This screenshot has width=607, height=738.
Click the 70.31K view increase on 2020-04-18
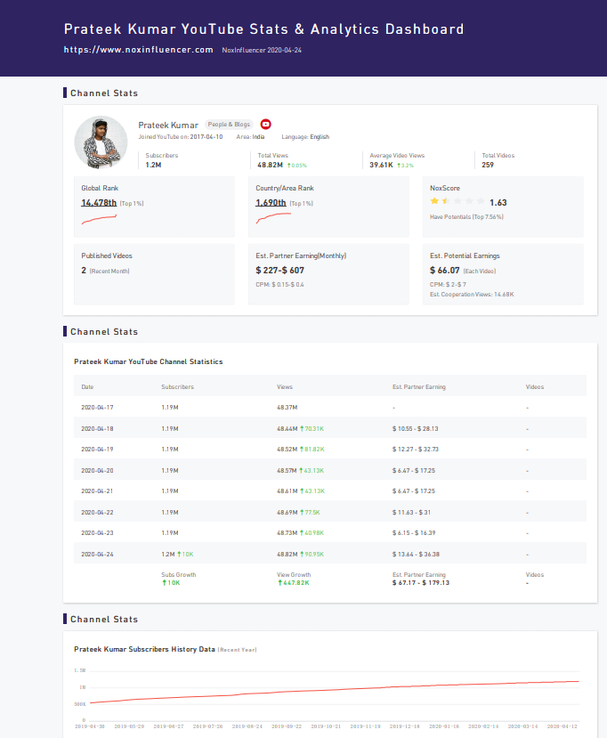(x=312, y=429)
